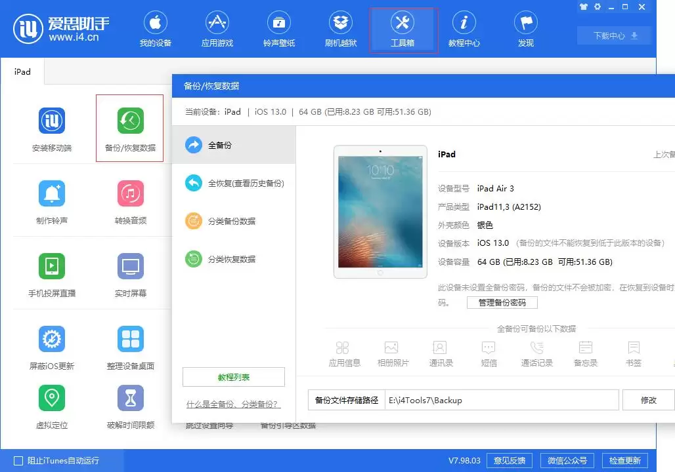Click the skin shirt icon in title bar
The image size is (675, 472).
tap(583, 7)
